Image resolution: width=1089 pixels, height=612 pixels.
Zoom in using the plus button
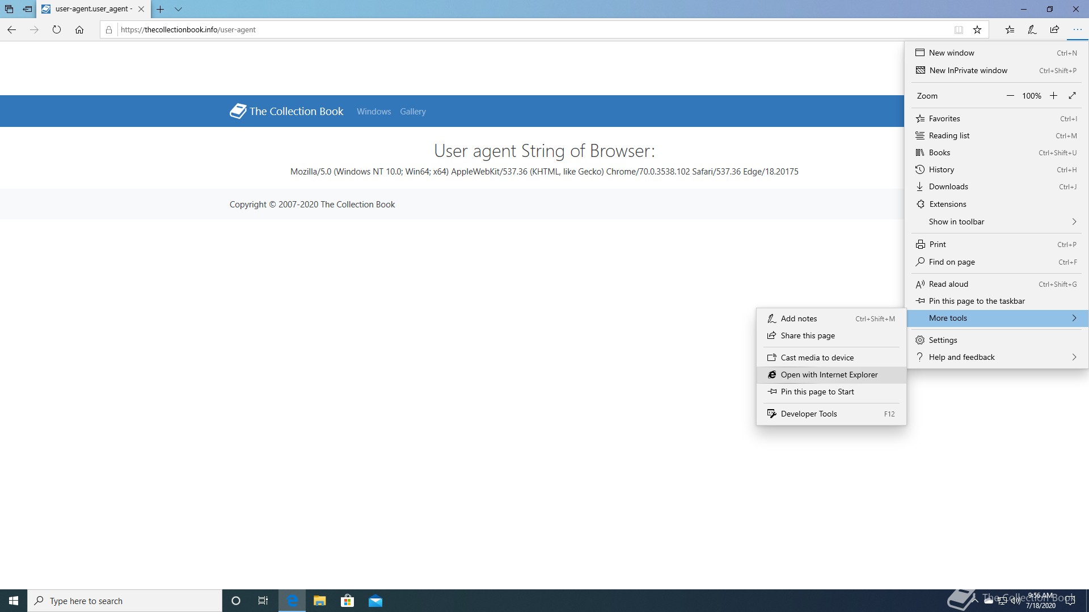pos(1053,96)
